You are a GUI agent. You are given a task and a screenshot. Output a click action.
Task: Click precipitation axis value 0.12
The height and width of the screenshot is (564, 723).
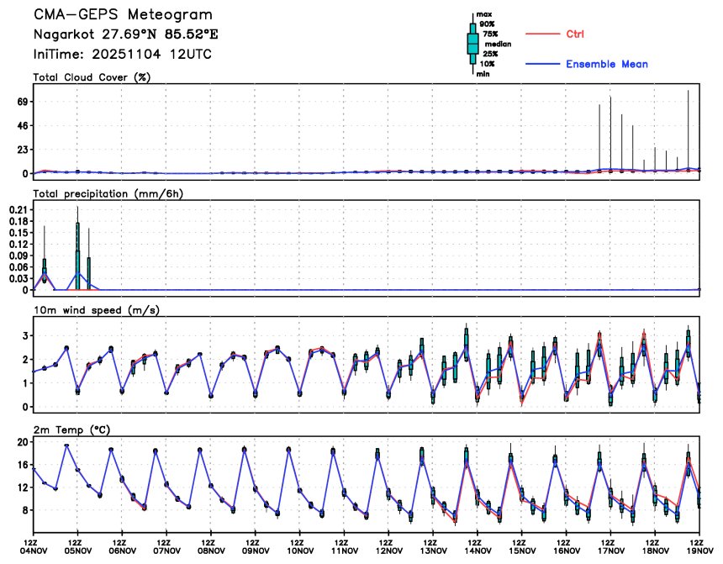point(18,244)
